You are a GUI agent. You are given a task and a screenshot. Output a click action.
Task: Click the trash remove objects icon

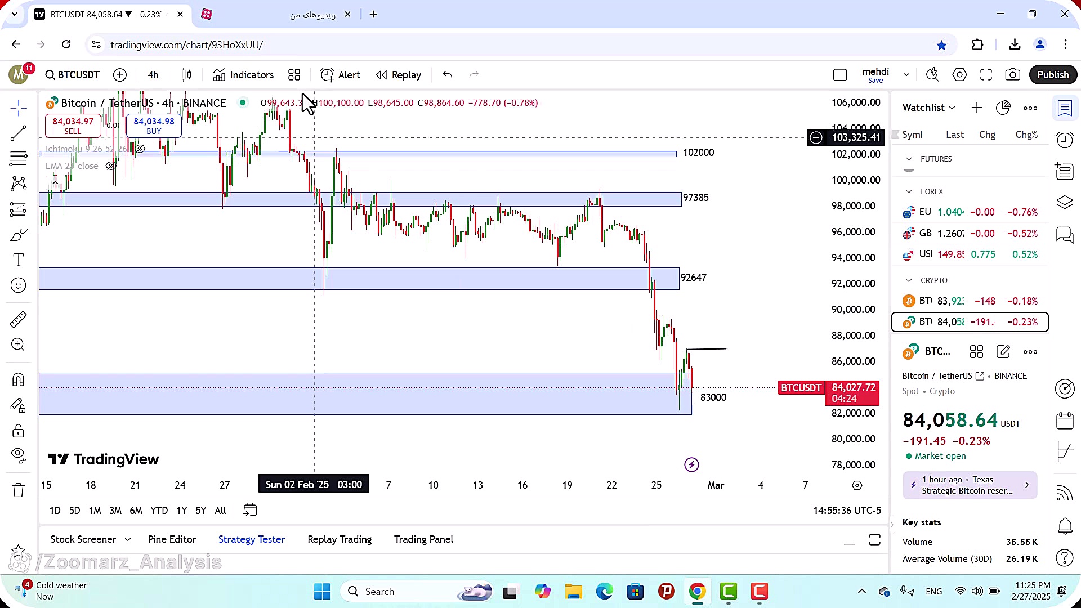coord(18,490)
